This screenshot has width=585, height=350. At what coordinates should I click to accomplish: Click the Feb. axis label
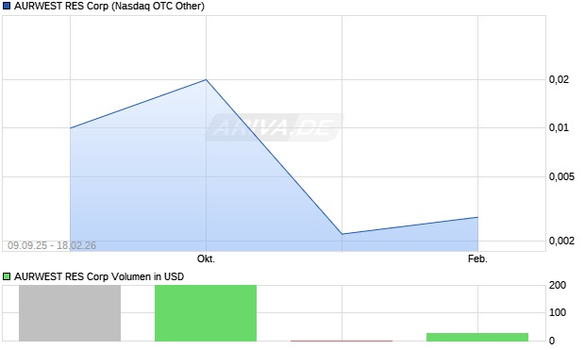(477, 258)
